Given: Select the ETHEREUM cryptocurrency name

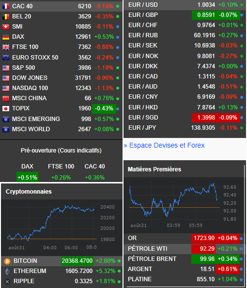Looking at the screenshot, I should click(30, 271).
